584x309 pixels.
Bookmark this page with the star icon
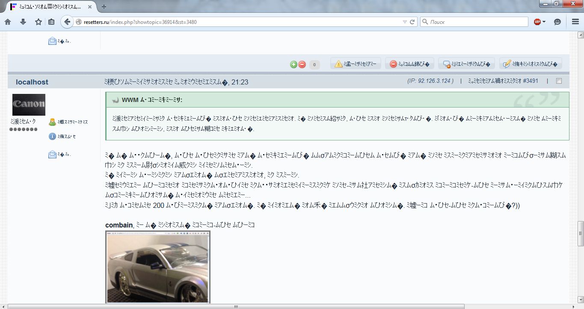pyautogui.click(x=39, y=22)
